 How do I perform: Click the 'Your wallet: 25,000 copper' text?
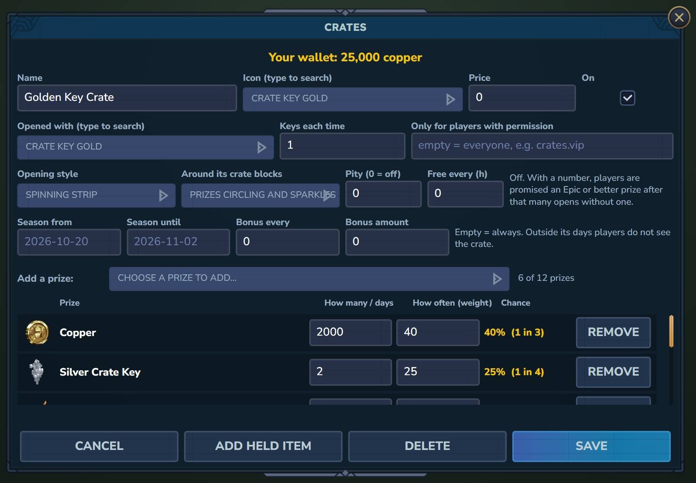[345, 57]
